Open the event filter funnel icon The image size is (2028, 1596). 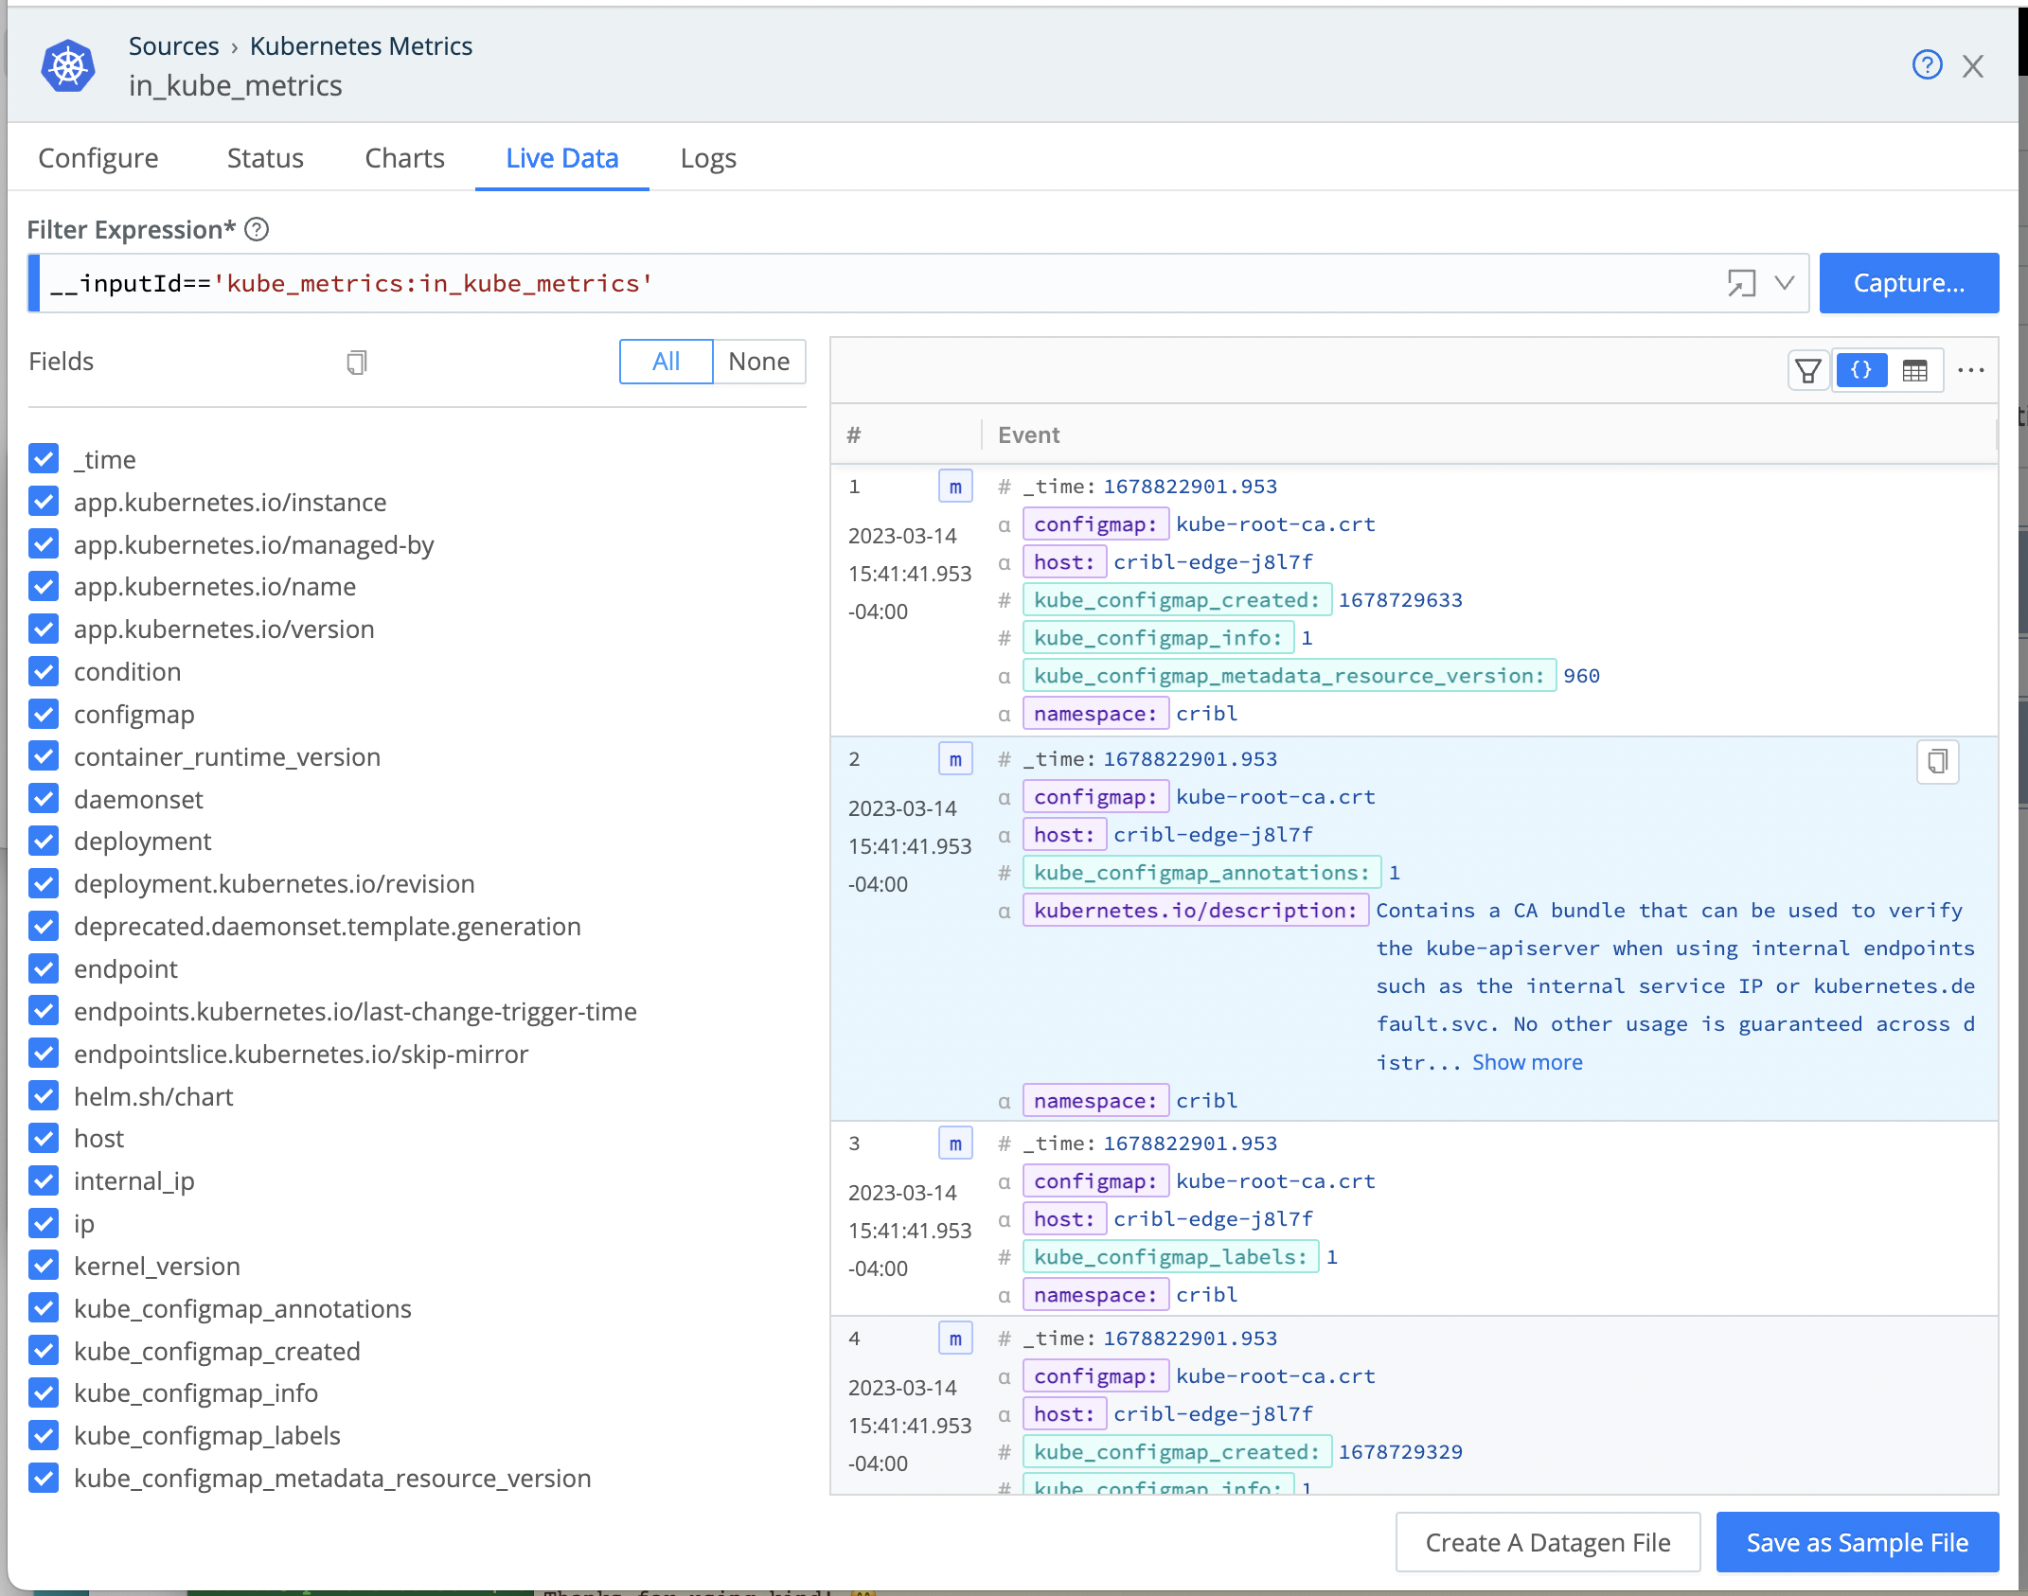pos(1807,370)
